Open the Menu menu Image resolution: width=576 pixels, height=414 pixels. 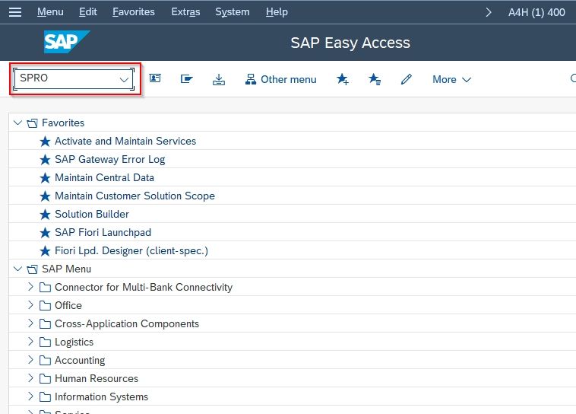coord(50,12)
